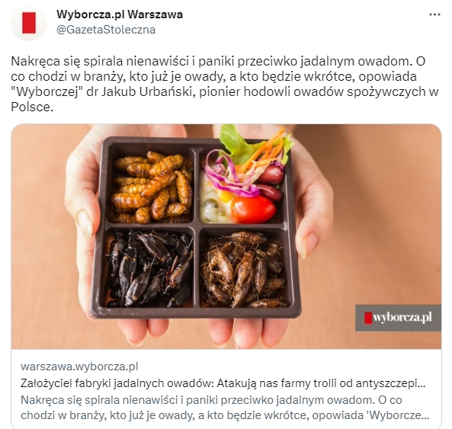Click the @GazetaStoleczna handle
The image size is (452, 429).
click(106, 30)
